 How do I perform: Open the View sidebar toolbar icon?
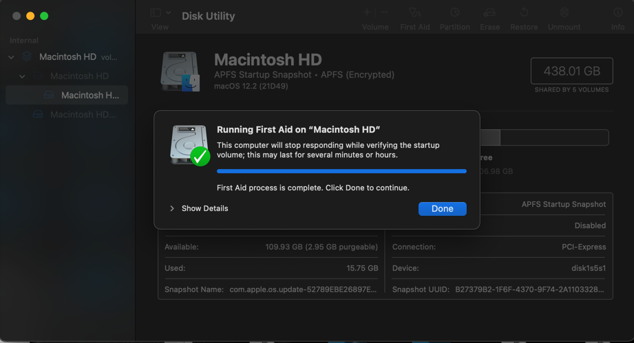coord(156,13)
